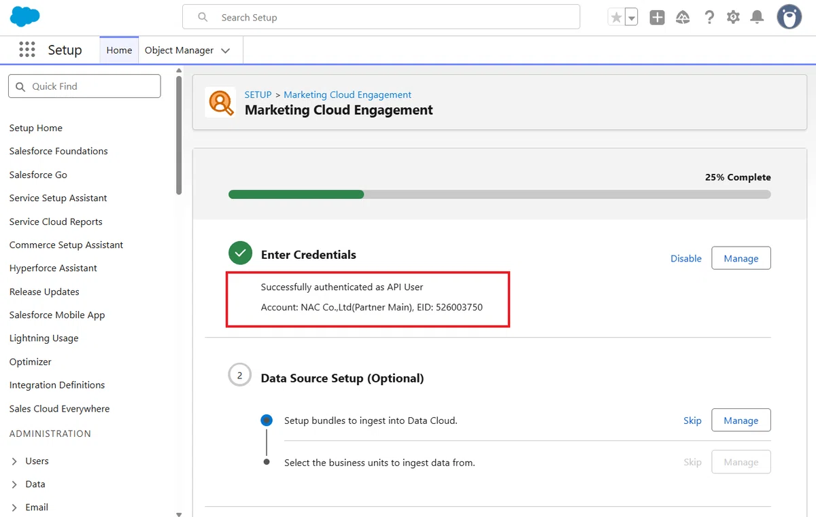Open Service Cloud Reports
This screenshot has height=517, width=816.
click(56, 221)
